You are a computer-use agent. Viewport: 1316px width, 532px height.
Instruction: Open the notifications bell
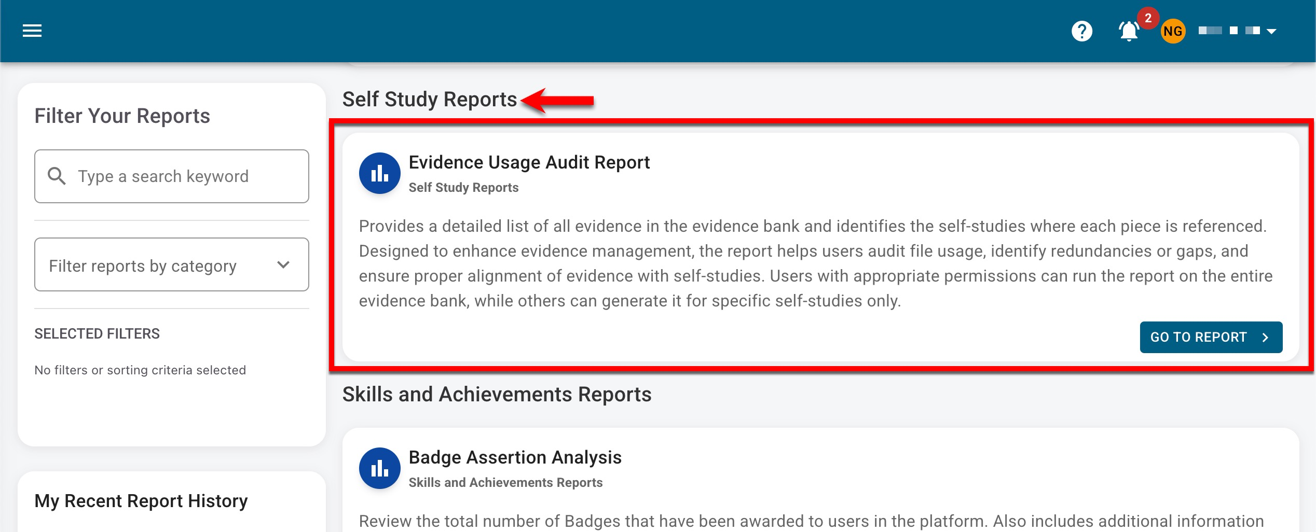[x=1128, y=32]
